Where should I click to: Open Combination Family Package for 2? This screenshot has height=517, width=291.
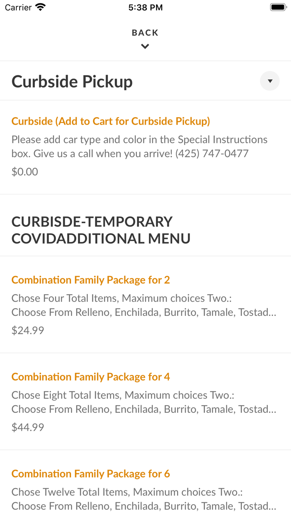point(91,280)
